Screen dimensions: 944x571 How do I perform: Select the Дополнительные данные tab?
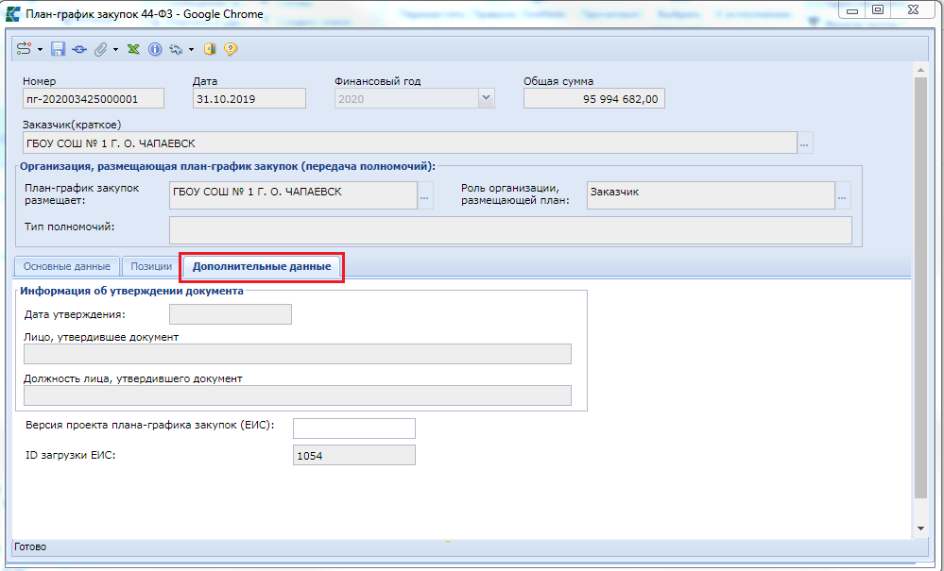pos(261,267)
